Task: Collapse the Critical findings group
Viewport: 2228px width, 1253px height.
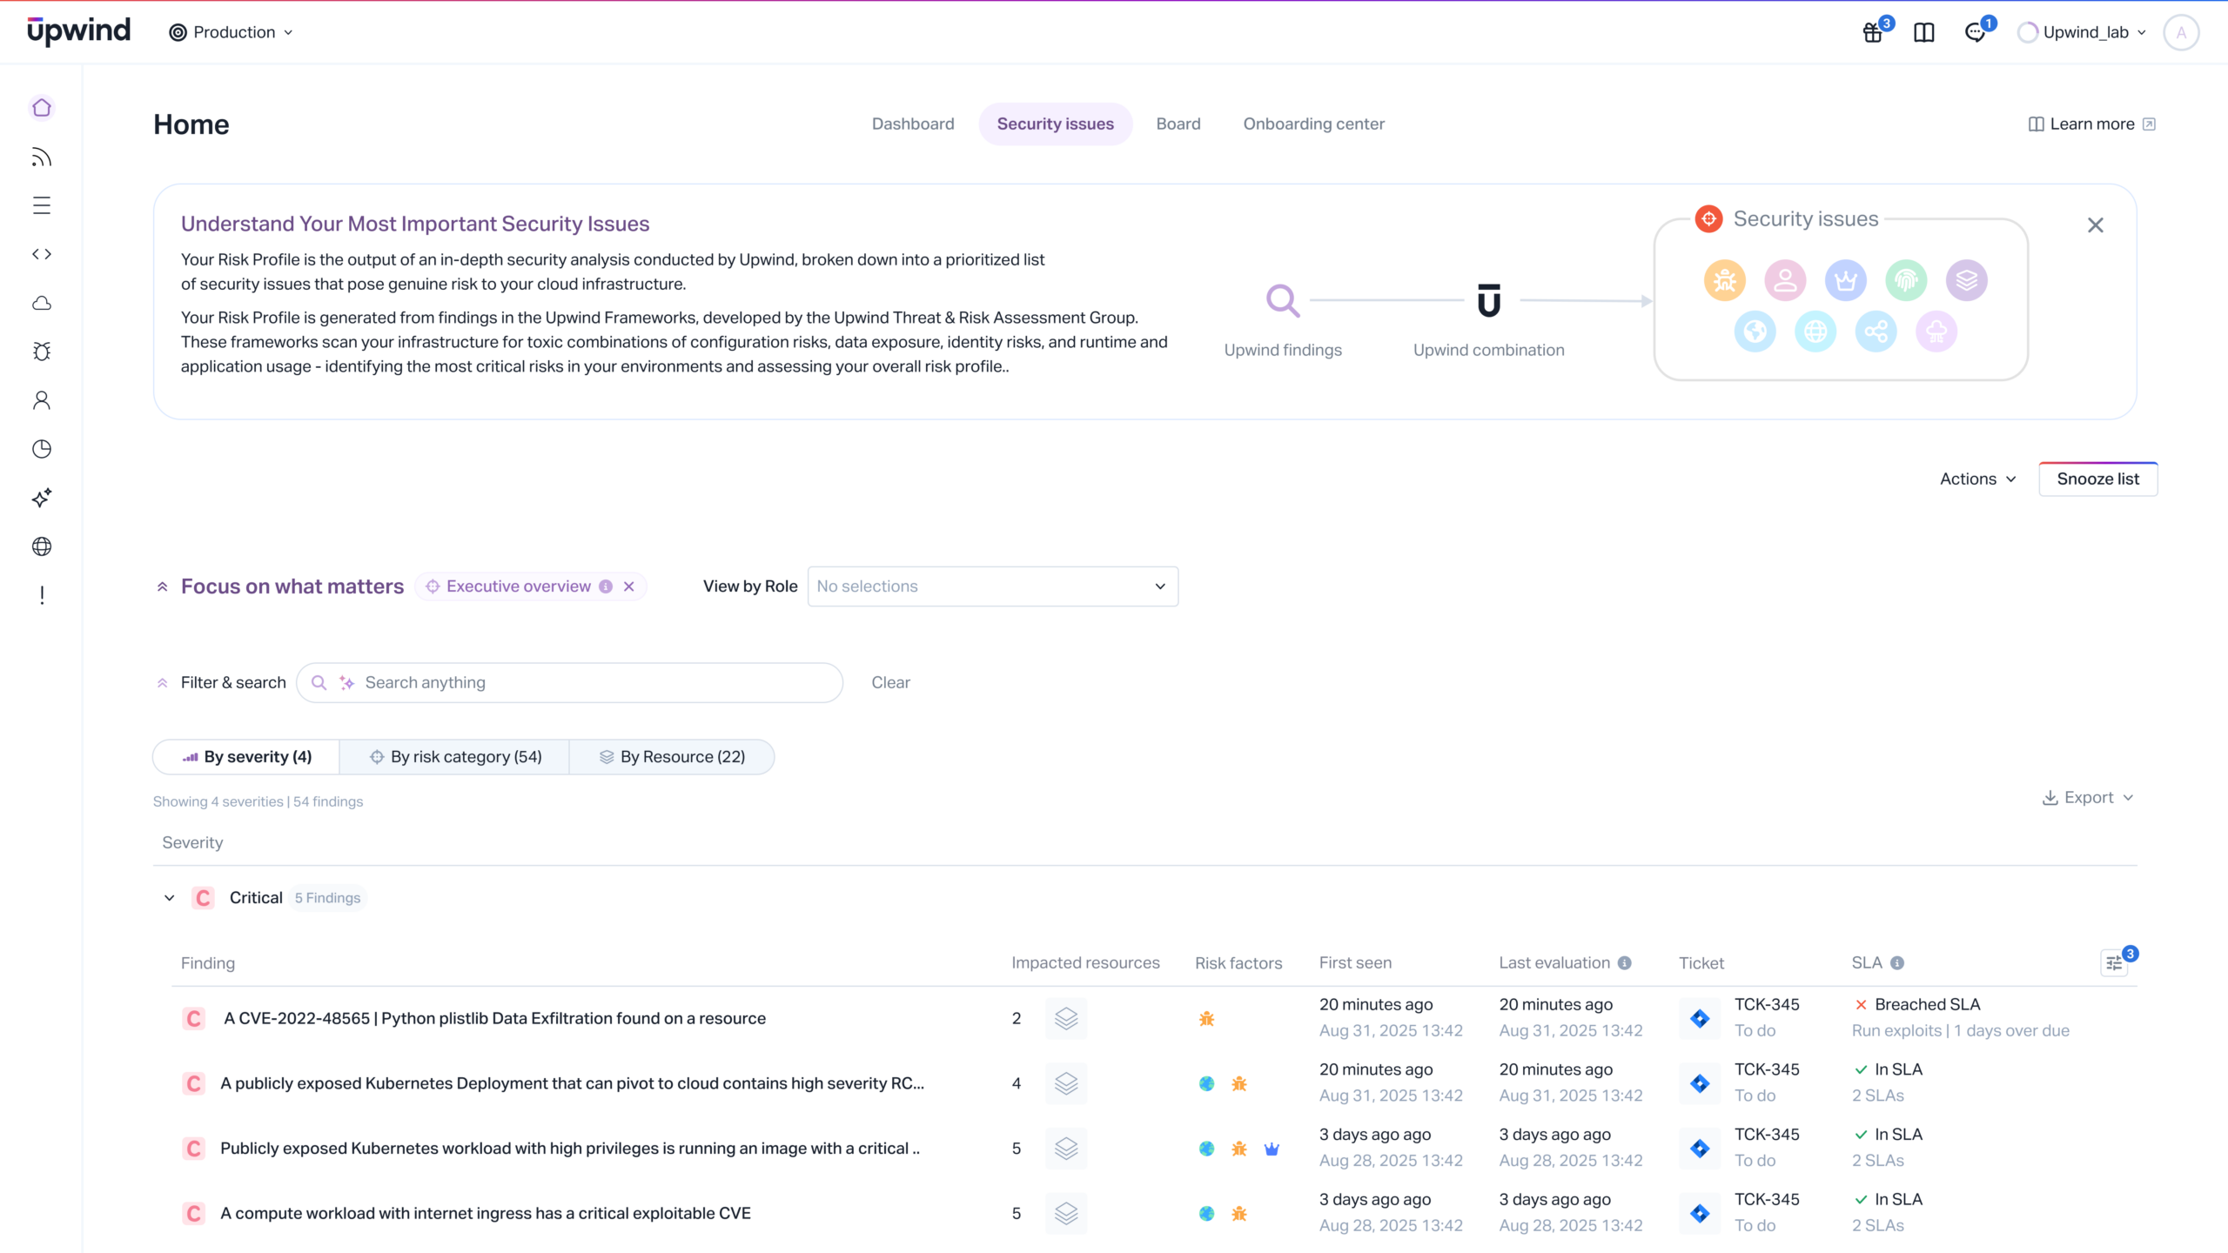Action: click(170, 898)
